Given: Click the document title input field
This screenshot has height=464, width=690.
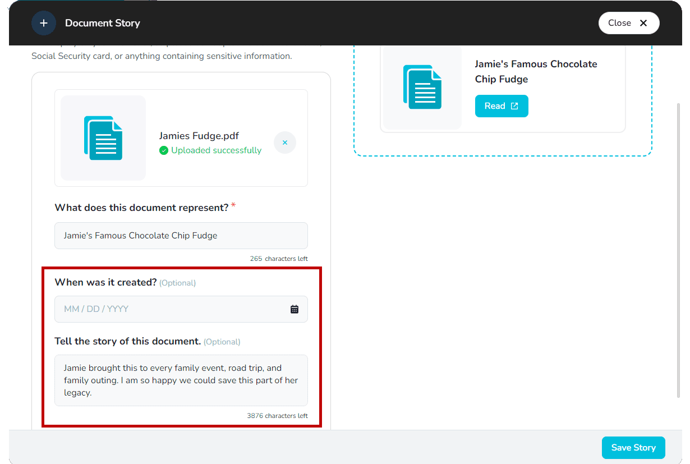Looking at the screenshot, I should (181, 236).
